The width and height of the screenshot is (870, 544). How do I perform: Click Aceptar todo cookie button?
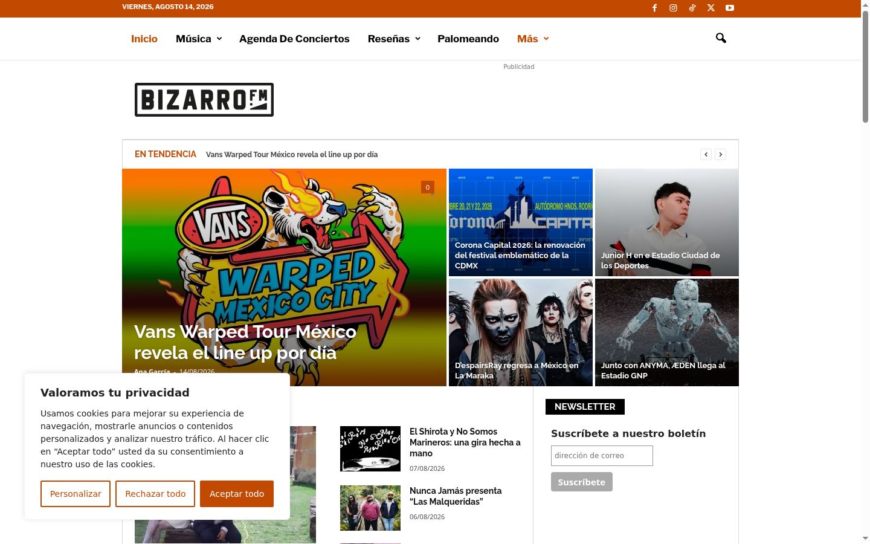(237, 494)
